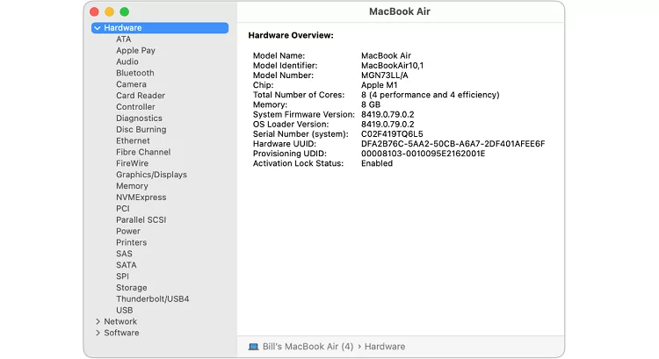Click the Model Name value MacBook Air
This screenshot has height=359, width=659.
pos(386,55)
